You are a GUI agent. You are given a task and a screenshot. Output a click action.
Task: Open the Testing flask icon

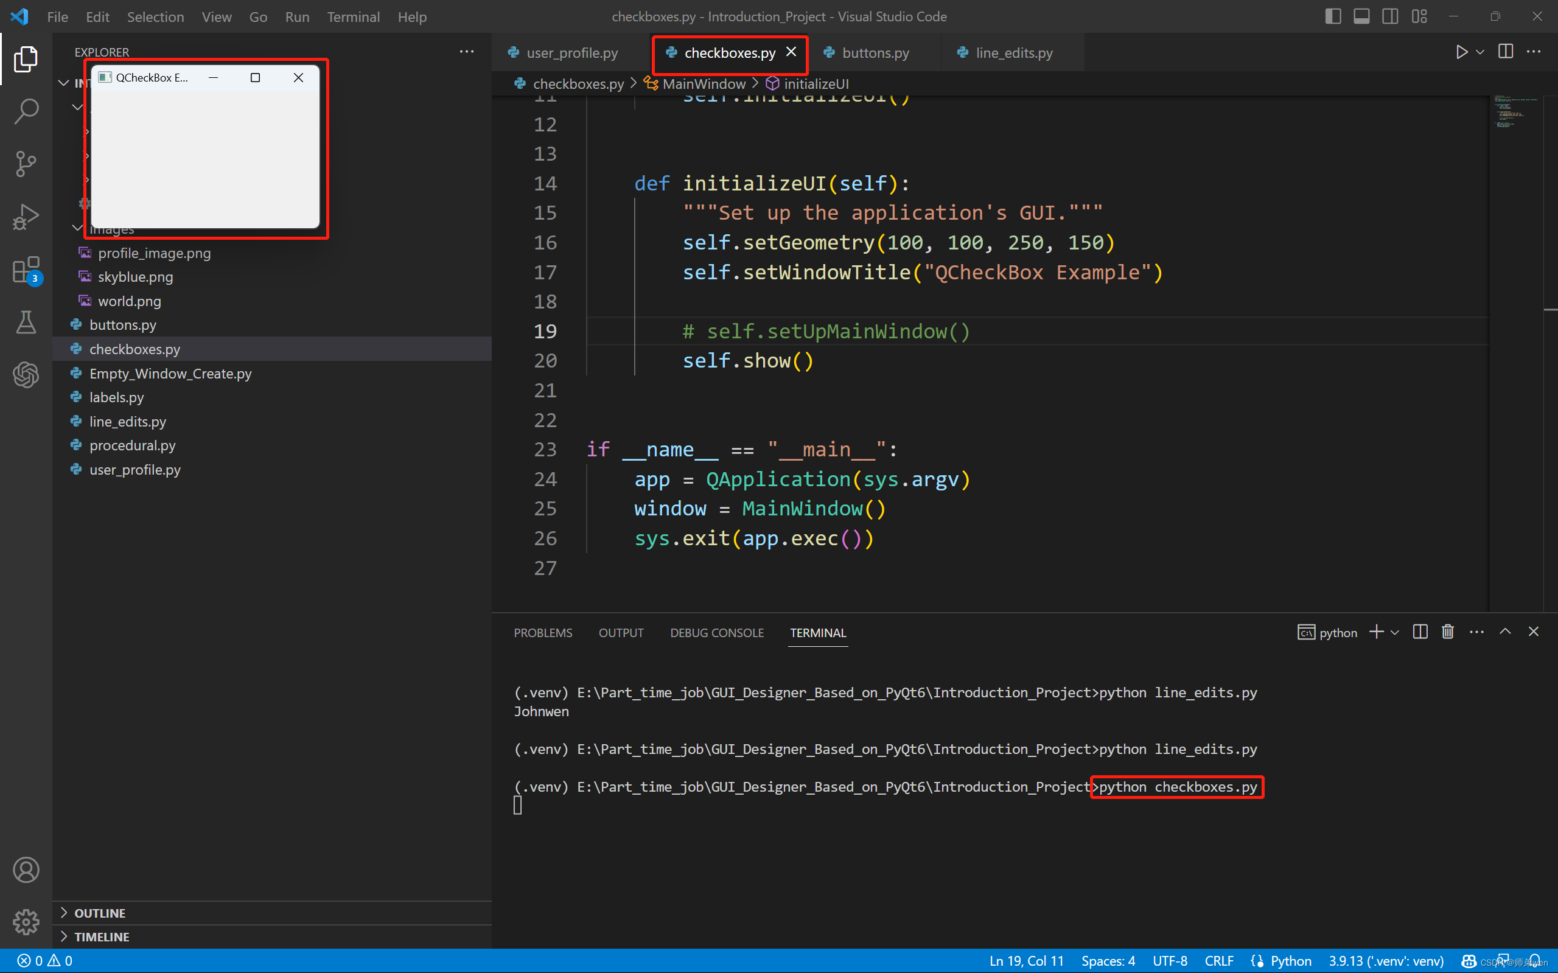[x=26, y=322]
